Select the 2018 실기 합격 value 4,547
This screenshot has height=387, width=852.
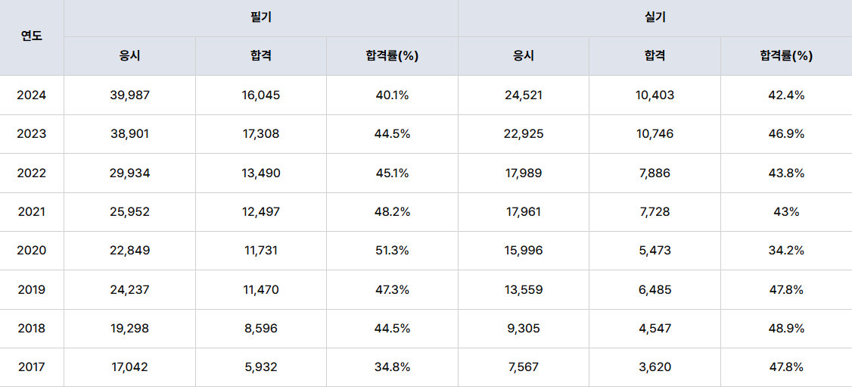[655, 328]
